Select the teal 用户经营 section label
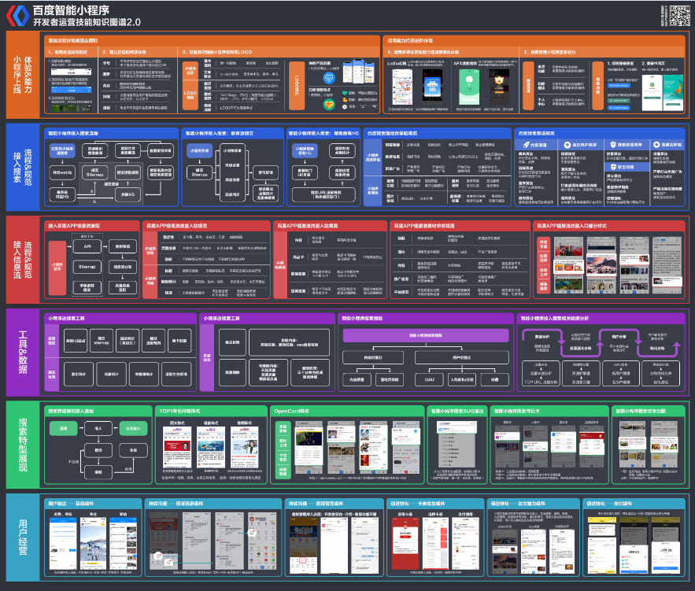This screenshot has width=695, height=591. (23, 537)
